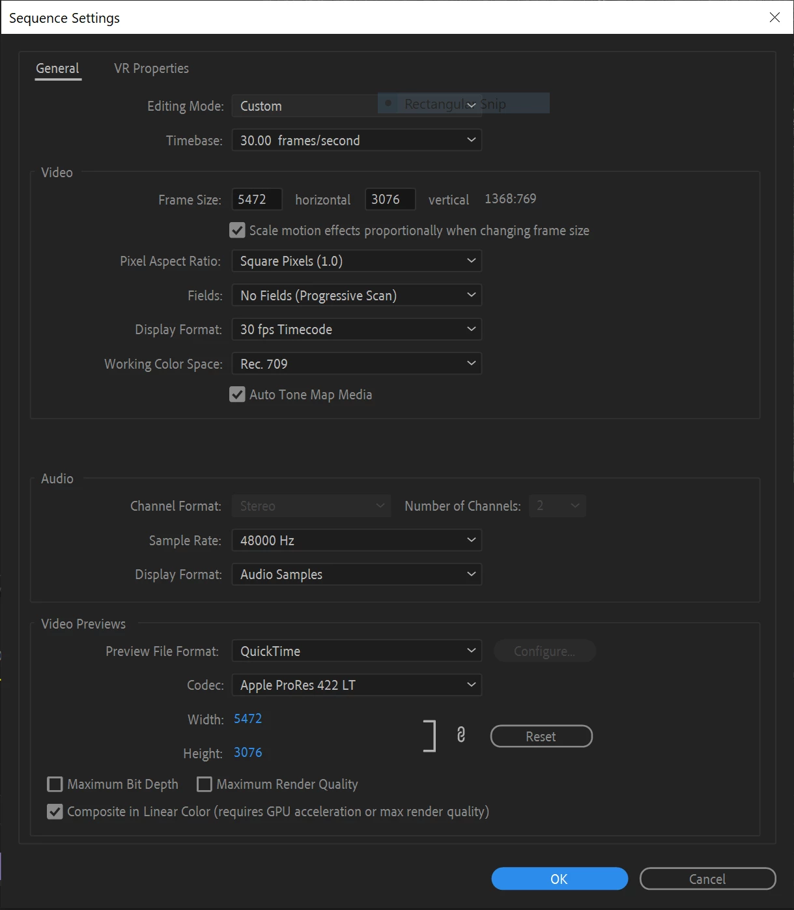This screenshot has height=910, width=794.
Task: Enable Maximum Render Quality checkbox
Action: 205,784
